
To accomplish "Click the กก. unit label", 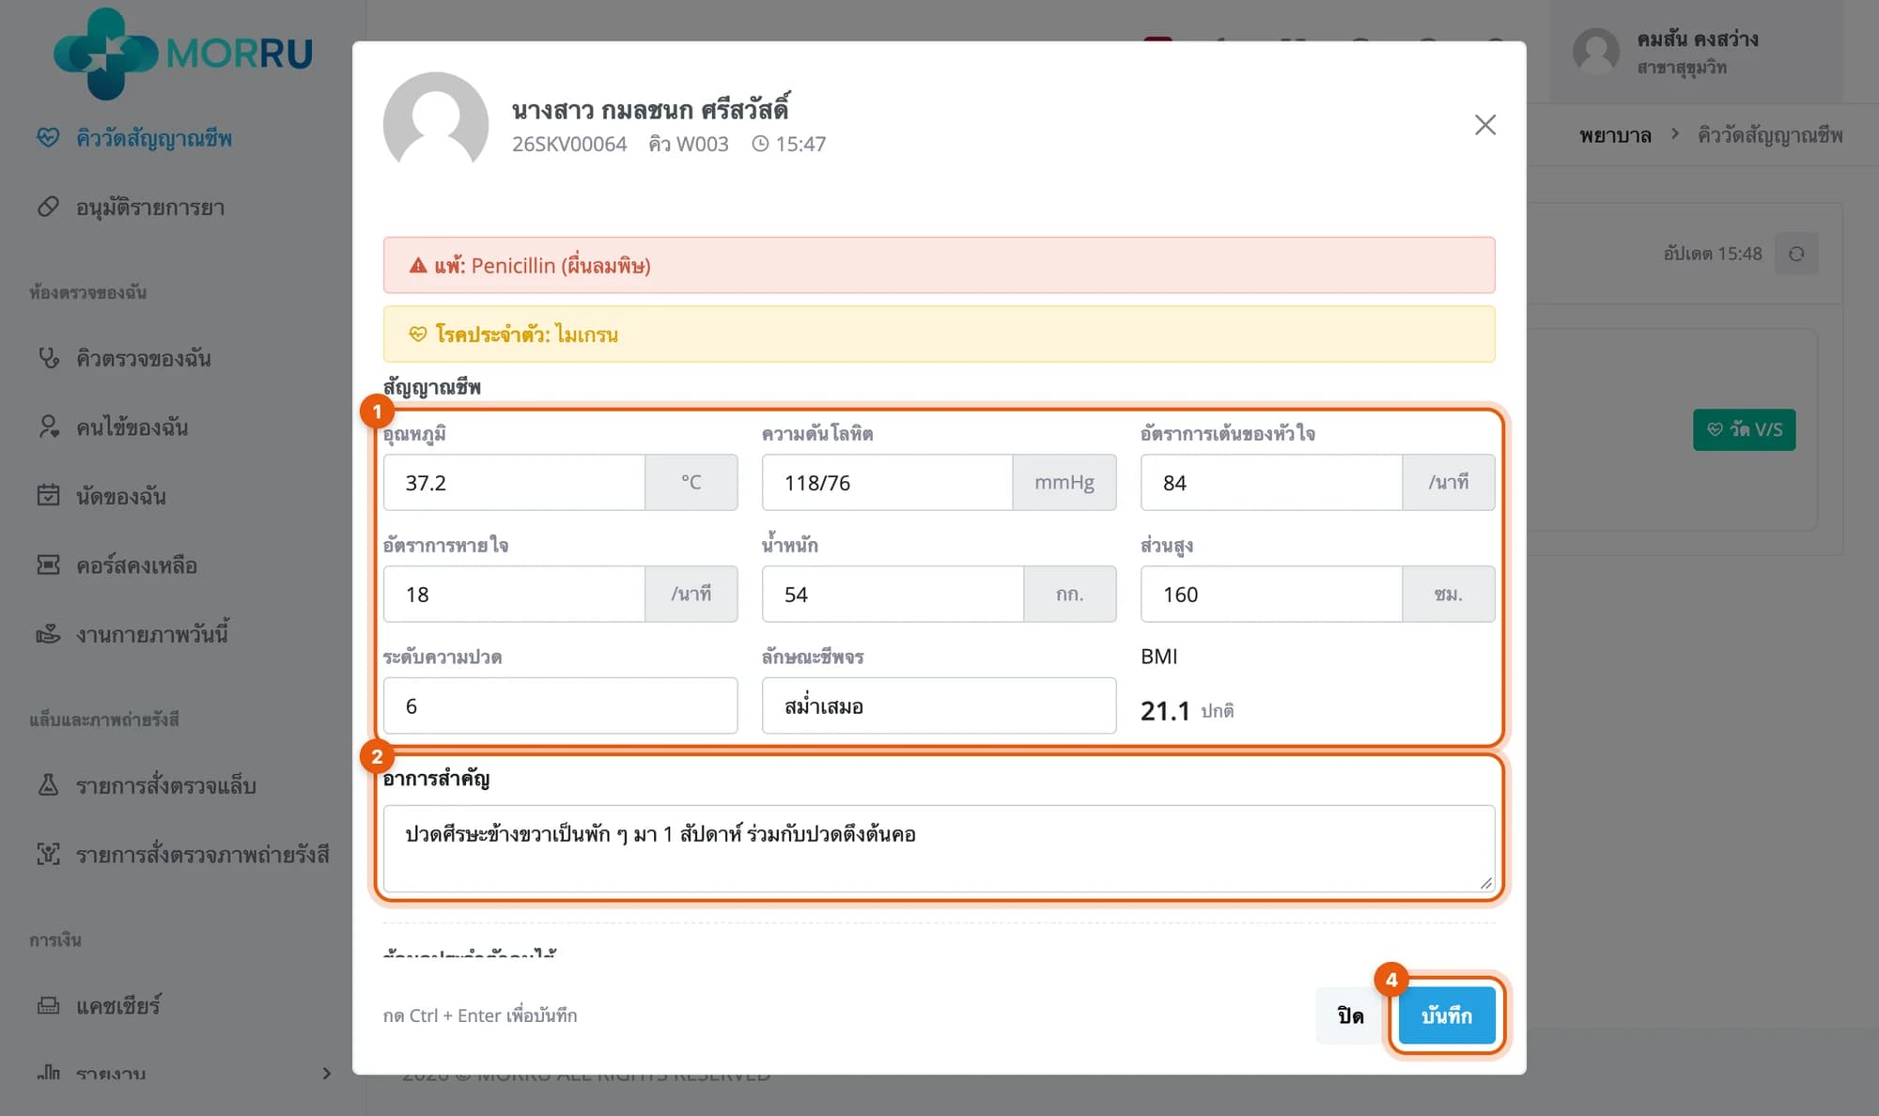I will tap(1070, 594).
